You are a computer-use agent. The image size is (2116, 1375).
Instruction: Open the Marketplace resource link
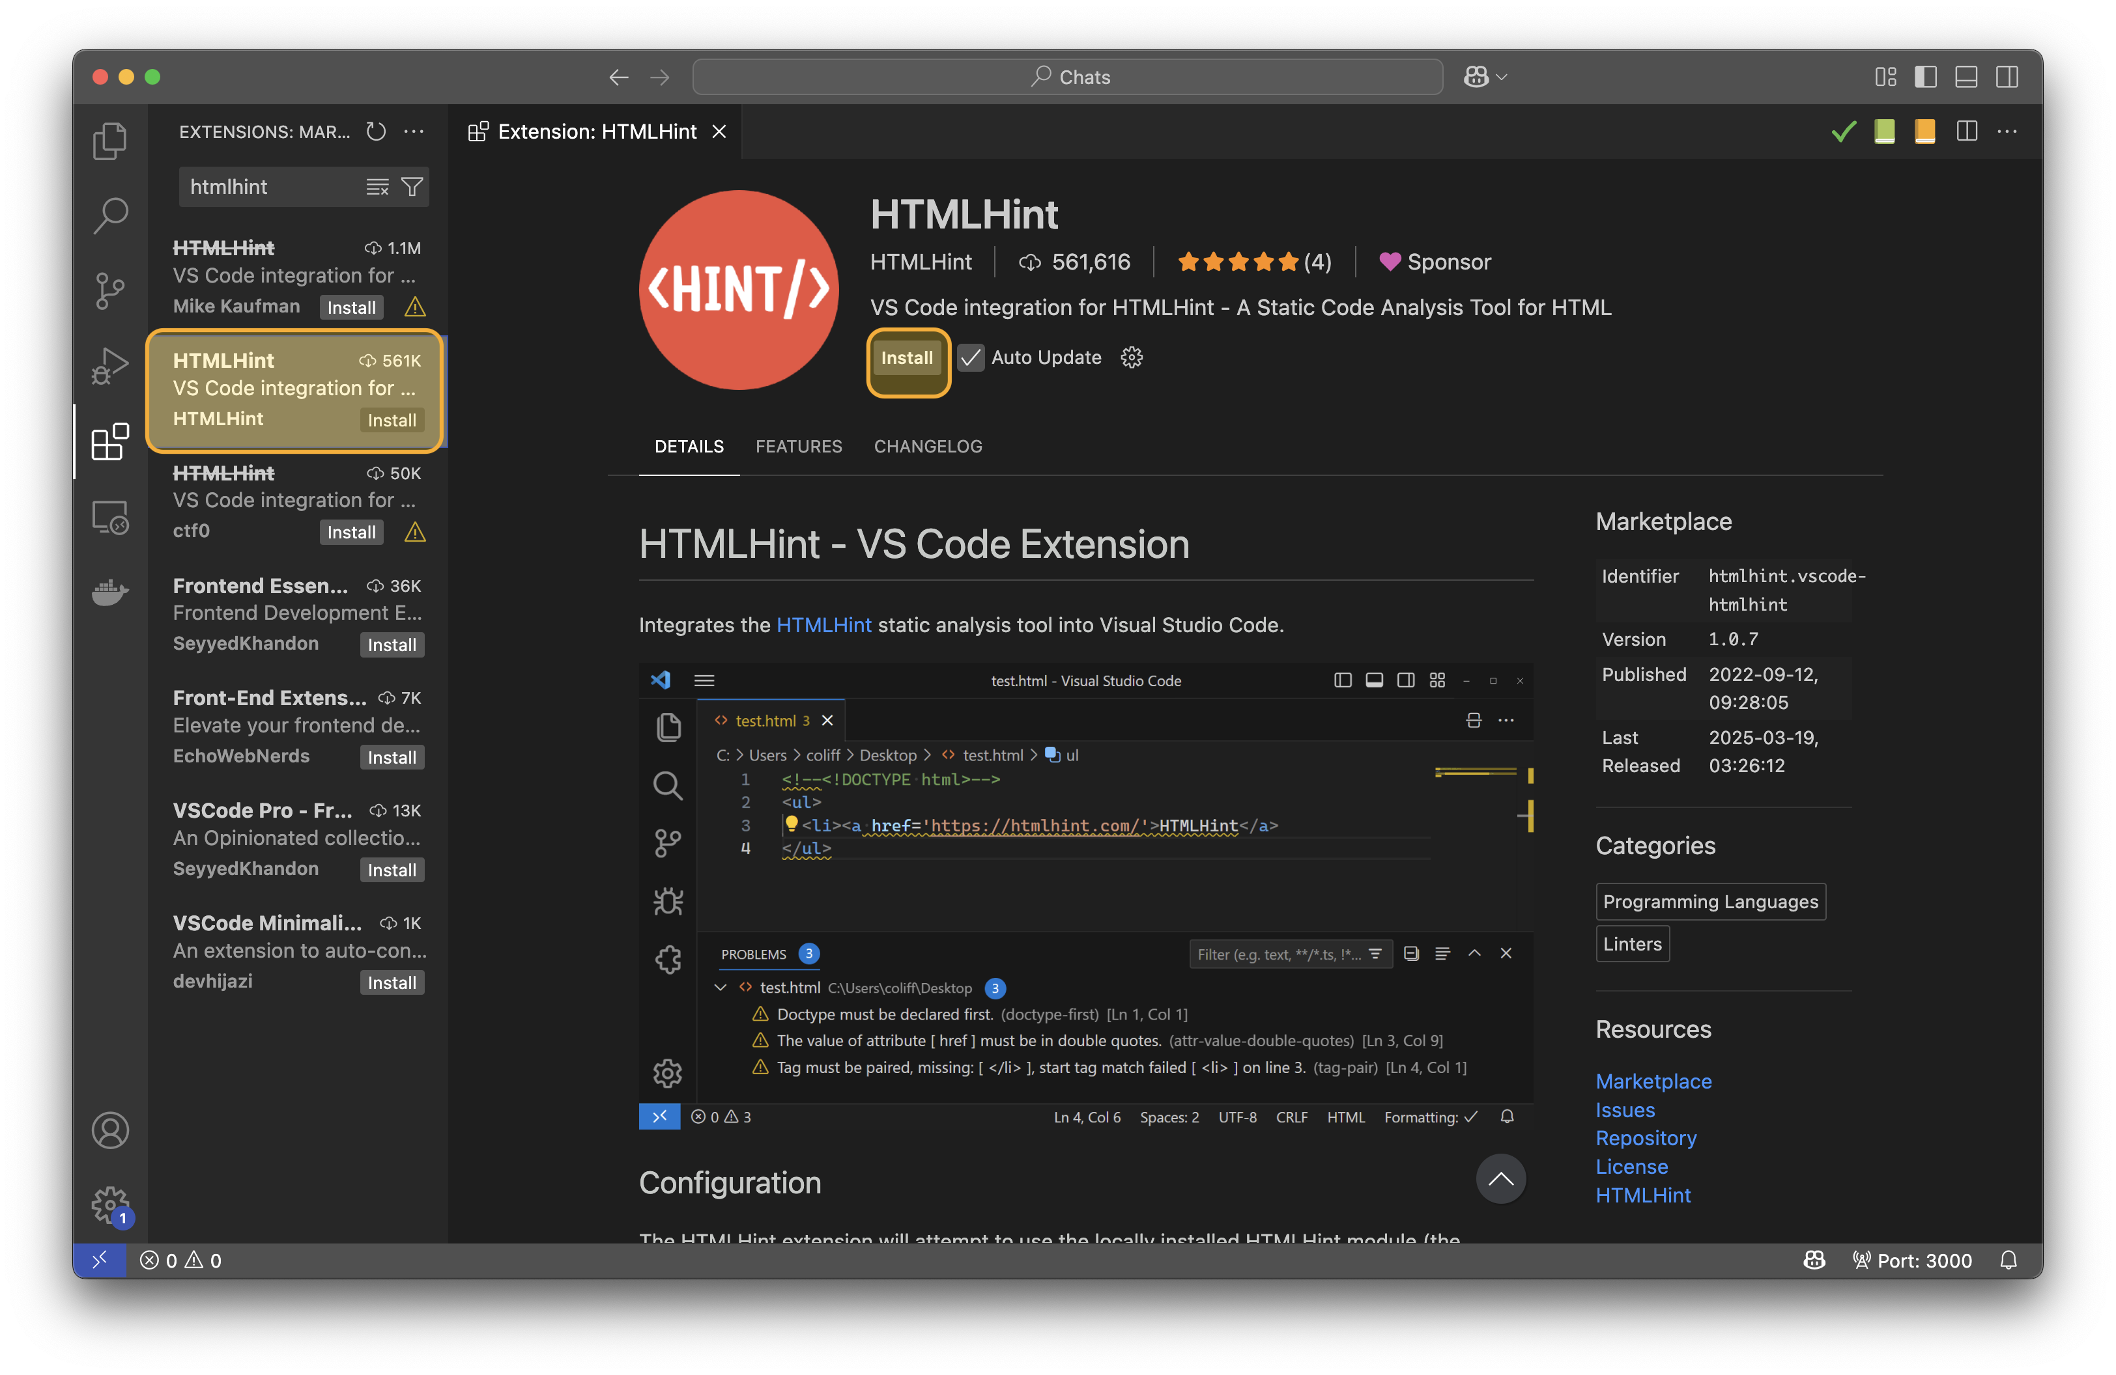[x=1653, y=1081]
